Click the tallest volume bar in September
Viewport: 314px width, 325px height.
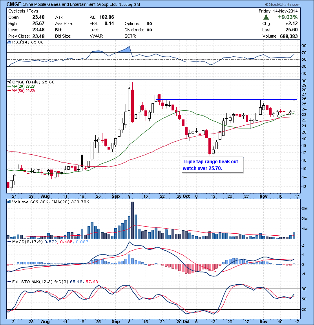pyautogui.click(x=132, y=220)
